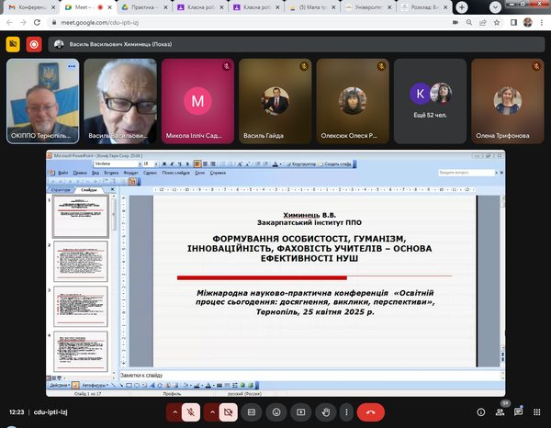The image size is (551, 428).
Task: Open meeting details info icon
Action: [x=479, y=412]
